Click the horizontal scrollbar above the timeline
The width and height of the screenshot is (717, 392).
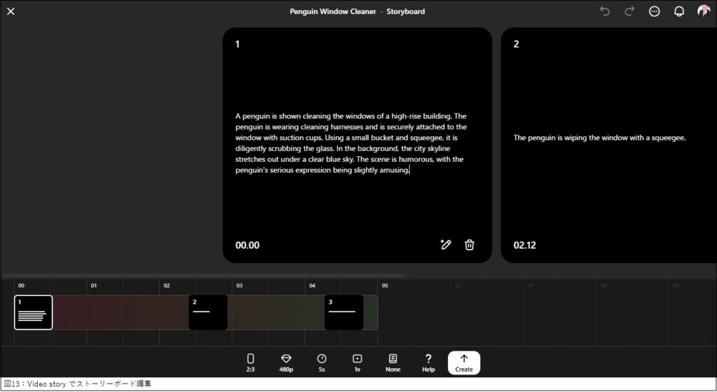tap(203, 276)
